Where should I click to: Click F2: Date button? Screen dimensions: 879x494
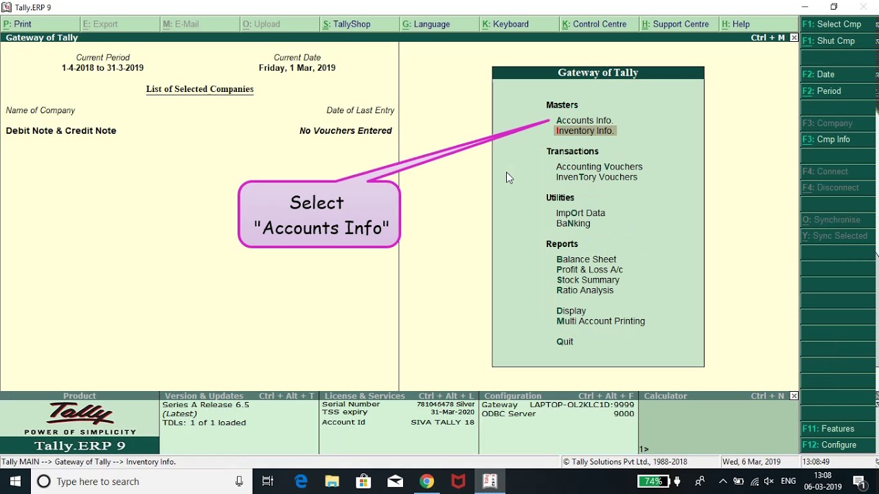838,74
